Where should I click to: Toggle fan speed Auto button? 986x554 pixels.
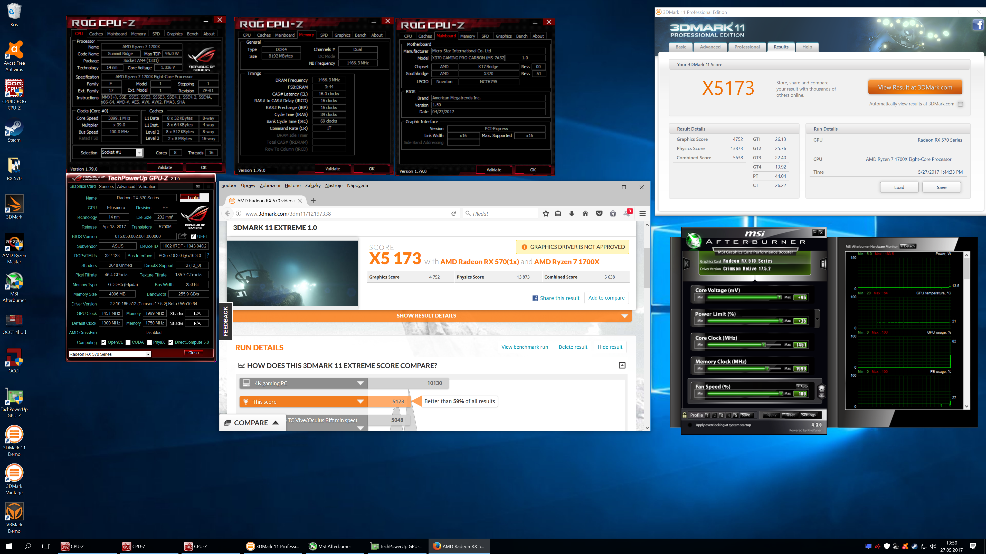click(x=802, y=386)
